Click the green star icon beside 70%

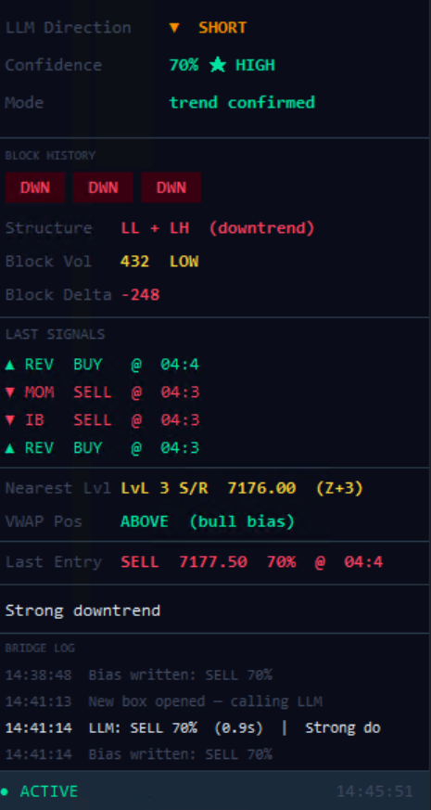click(217, 65)
